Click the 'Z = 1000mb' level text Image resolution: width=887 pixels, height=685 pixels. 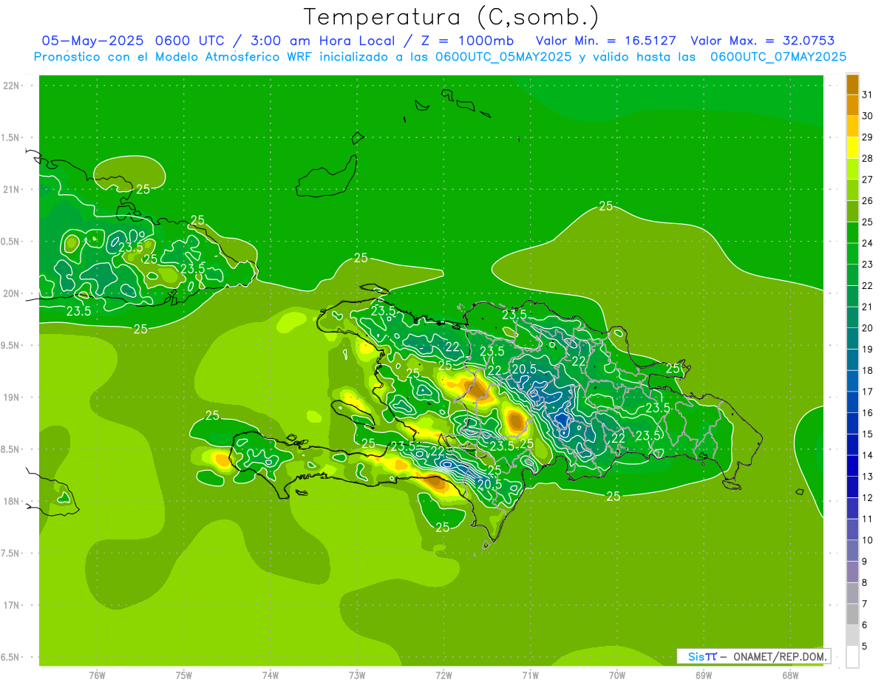pos(469,41)
